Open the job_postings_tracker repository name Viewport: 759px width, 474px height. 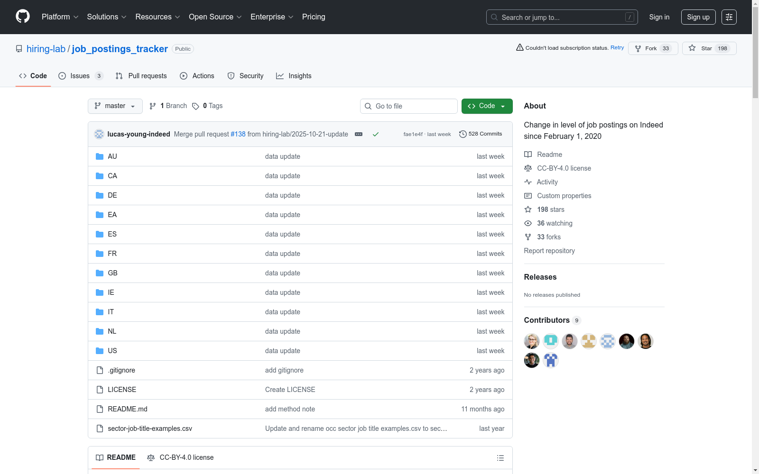pos(120,49)
